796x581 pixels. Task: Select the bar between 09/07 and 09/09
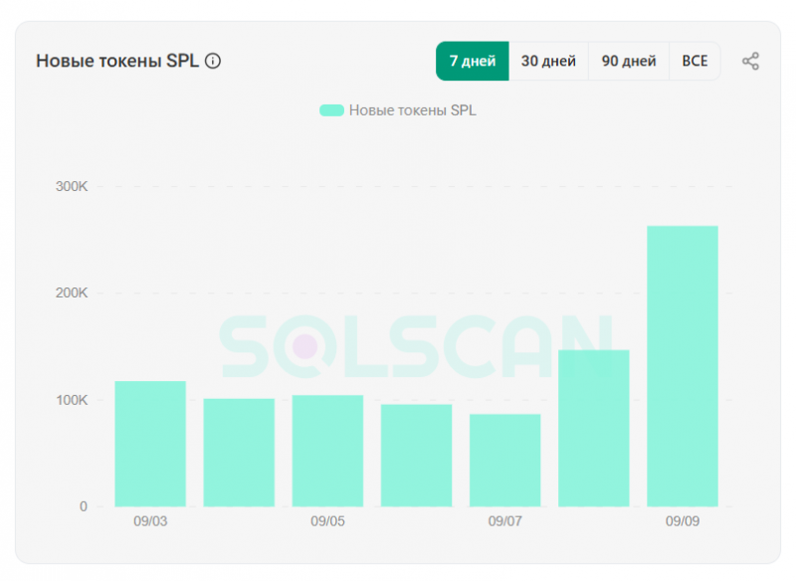tap(594, 428)
